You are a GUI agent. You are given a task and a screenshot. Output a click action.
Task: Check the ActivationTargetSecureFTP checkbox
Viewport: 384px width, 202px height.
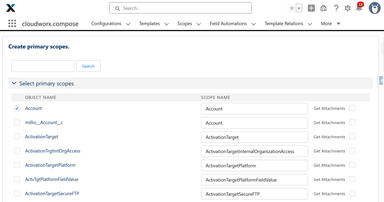pos(17,194)
